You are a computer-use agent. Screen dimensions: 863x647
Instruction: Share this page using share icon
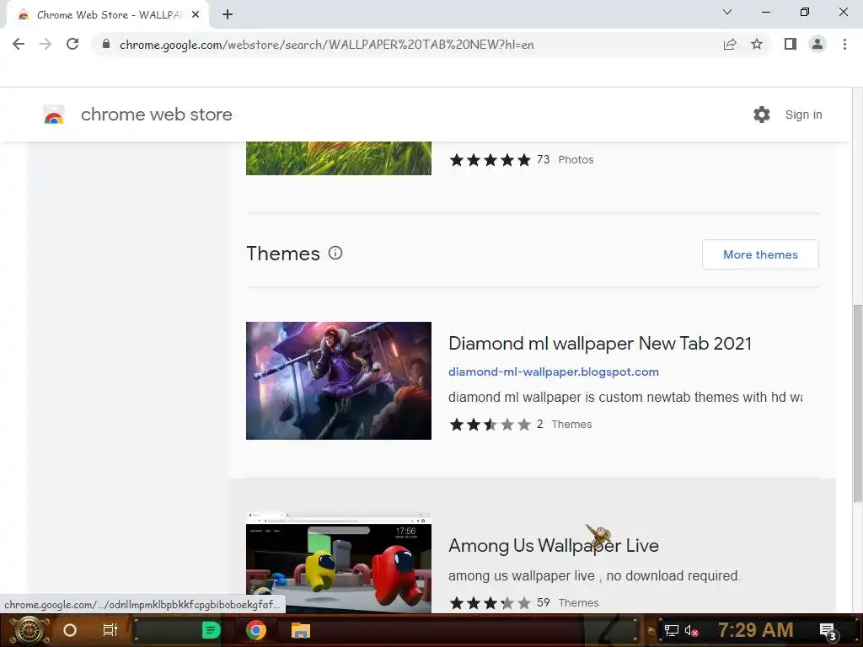tap(730, 45)
